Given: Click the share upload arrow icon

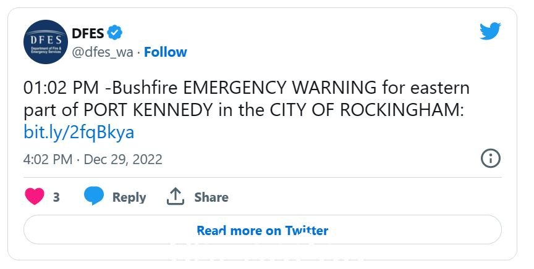Looking at the screenshot, I should coord(176,196).
